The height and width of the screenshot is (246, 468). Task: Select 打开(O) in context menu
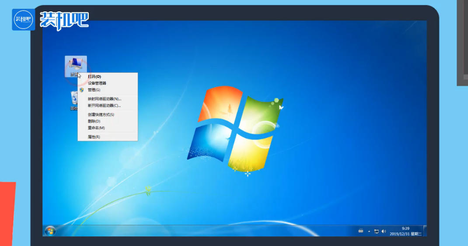[108, 77]
